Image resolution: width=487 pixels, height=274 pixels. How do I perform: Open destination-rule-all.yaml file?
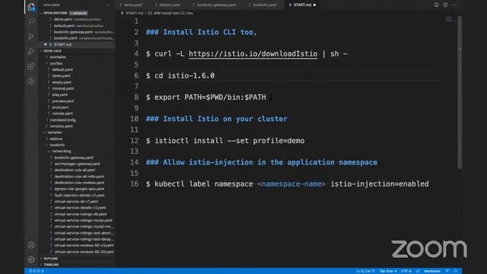coord(75,170)
